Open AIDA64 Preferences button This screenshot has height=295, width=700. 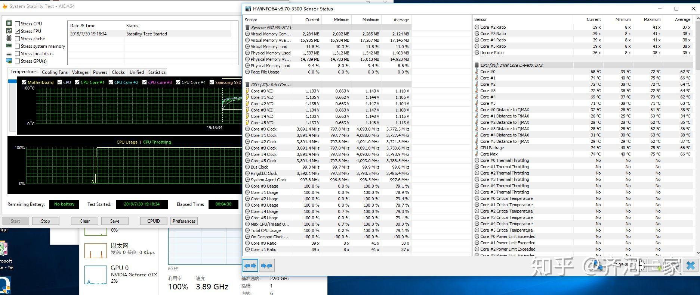point(184,221)
